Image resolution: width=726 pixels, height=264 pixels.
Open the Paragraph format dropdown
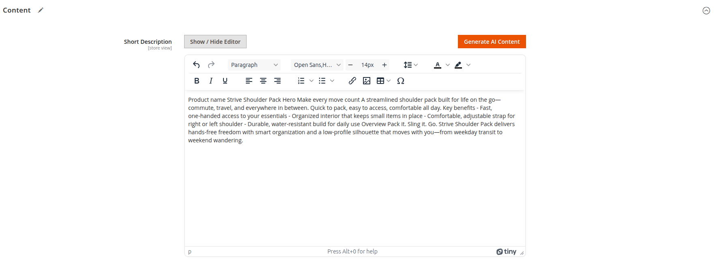254,65
